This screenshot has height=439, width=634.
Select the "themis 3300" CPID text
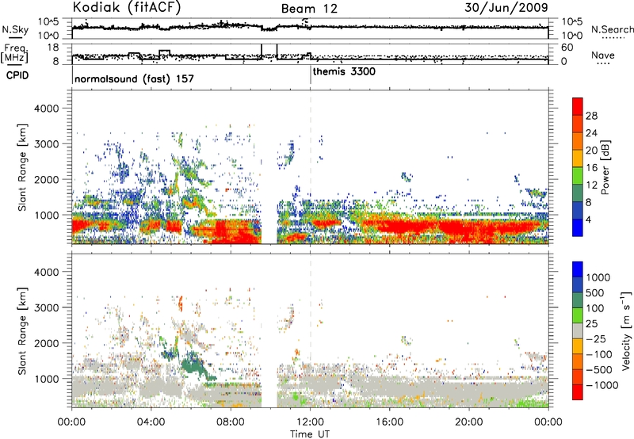pyautogui.click(x=344, y=72)
